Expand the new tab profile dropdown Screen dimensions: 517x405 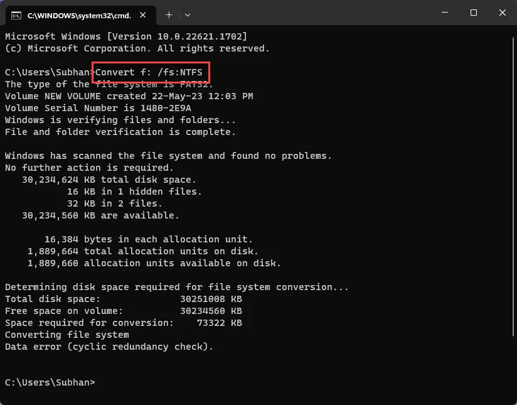pyautogui.click(x=187, y=15)
